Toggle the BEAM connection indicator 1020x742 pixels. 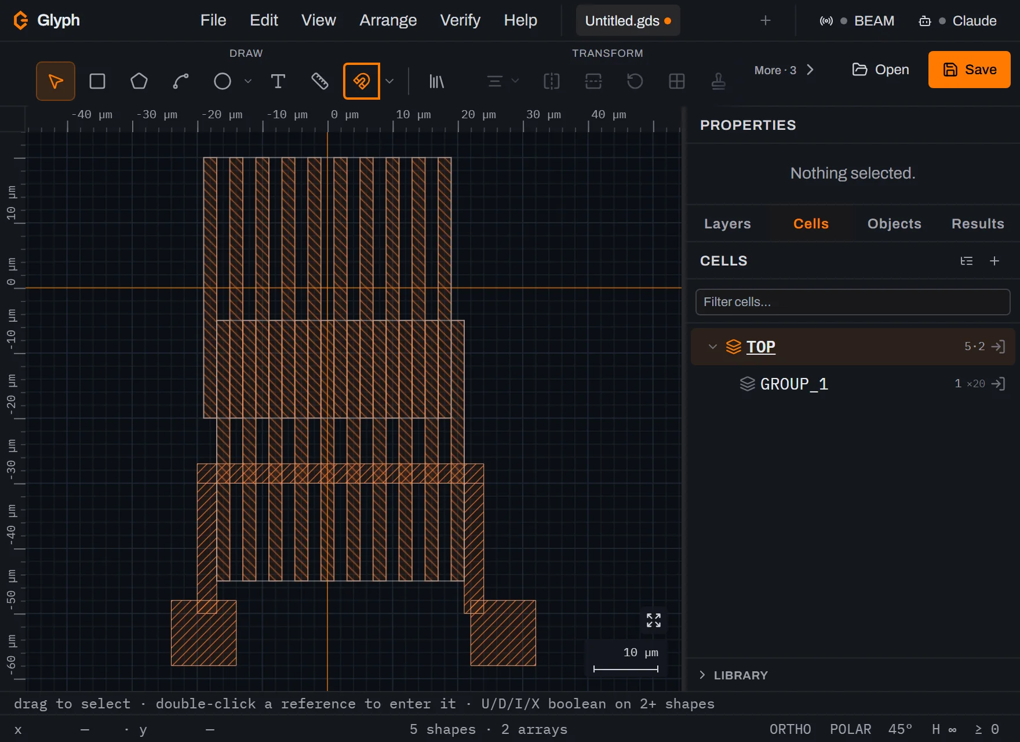(857, 21)
